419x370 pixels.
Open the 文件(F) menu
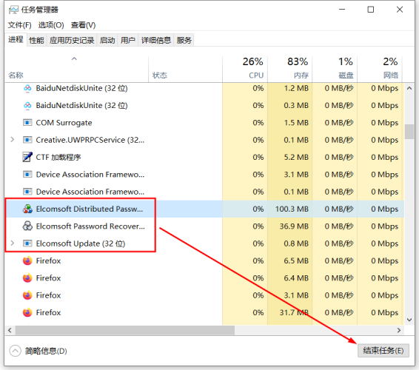click(19, 25)
